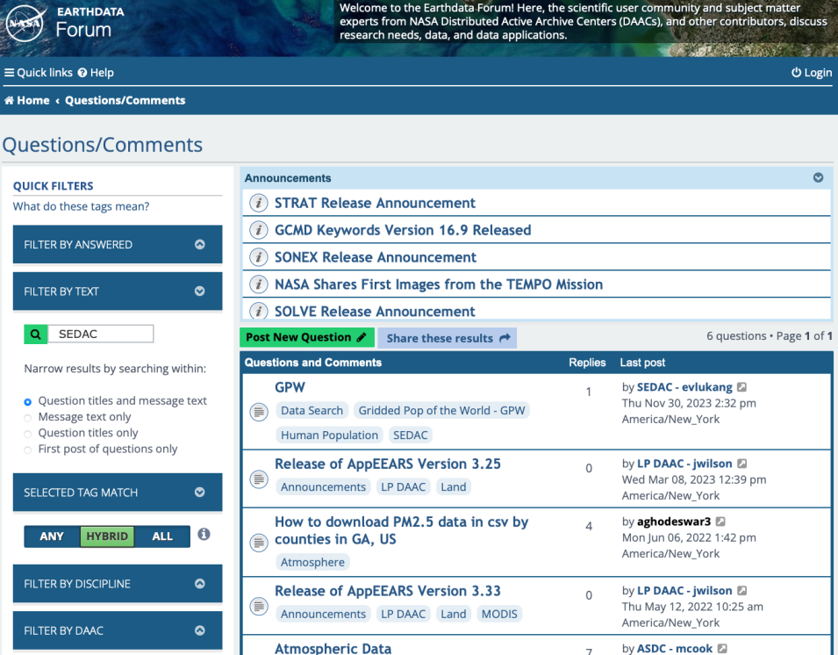
Task: Click the SEDAC tag under GPW
Action: pos(411,435)
